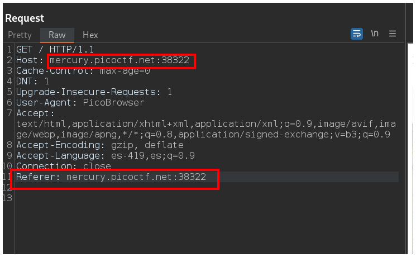Click line number 13 in the gutter
The height and width of the screenshot is (257, 416).
tap(7, 198)
